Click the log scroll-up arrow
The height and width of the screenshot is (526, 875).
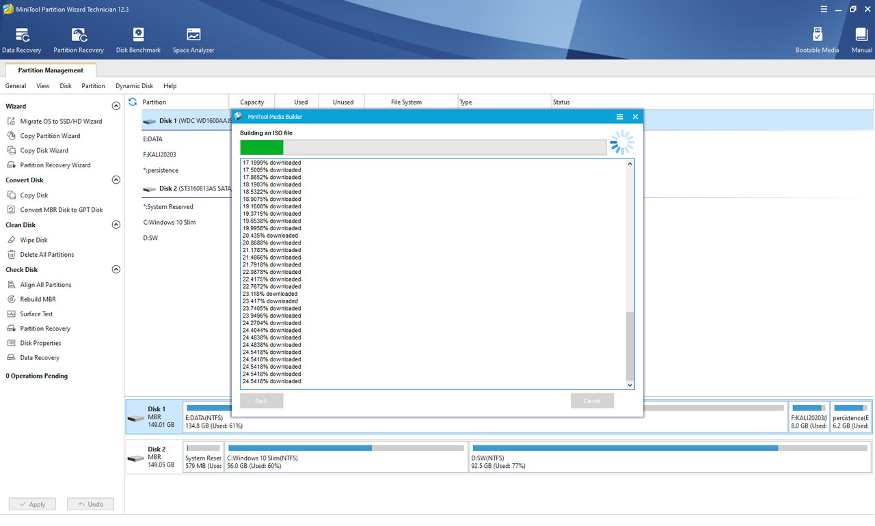[630, 164]
